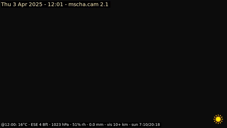The image size is (227, 128).
Task: Click the 2025 year in the header
Action: [36, 4]
